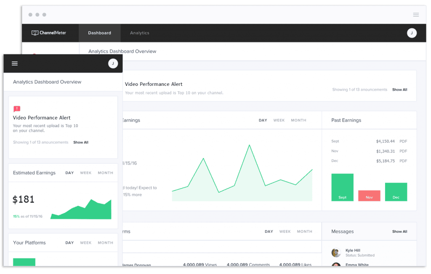Screen dimensions: 431x274
Task: Select WEEK for Estimated Earnings in mobile view
Action: pyautogui.click(x=86, y=173)
